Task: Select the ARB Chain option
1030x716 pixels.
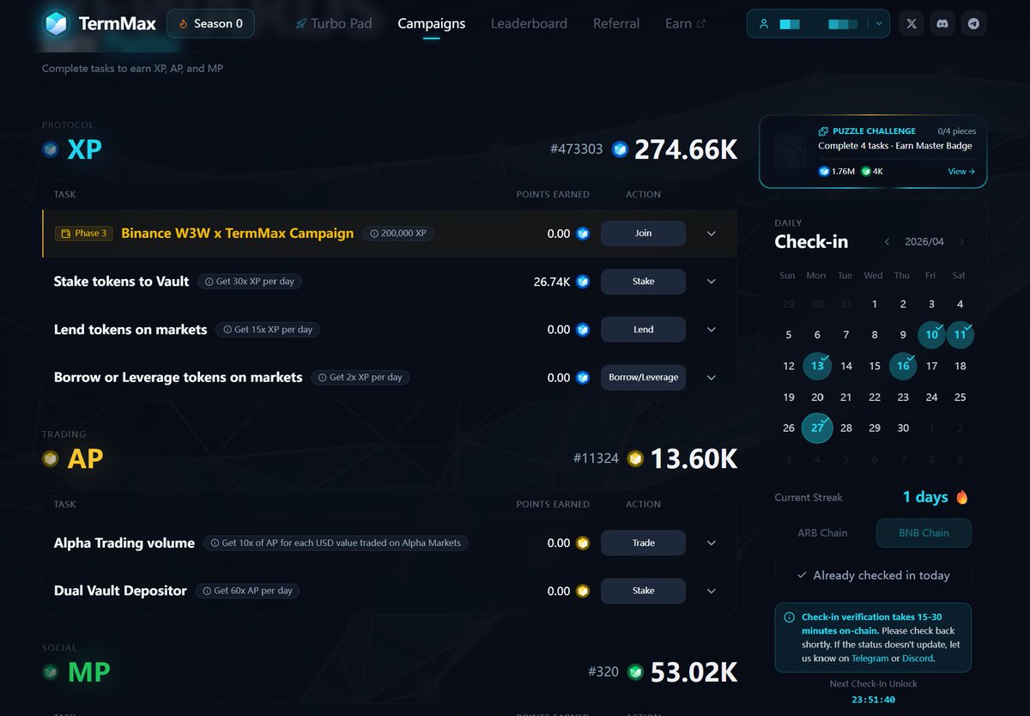Action: (x=822, y=533)
